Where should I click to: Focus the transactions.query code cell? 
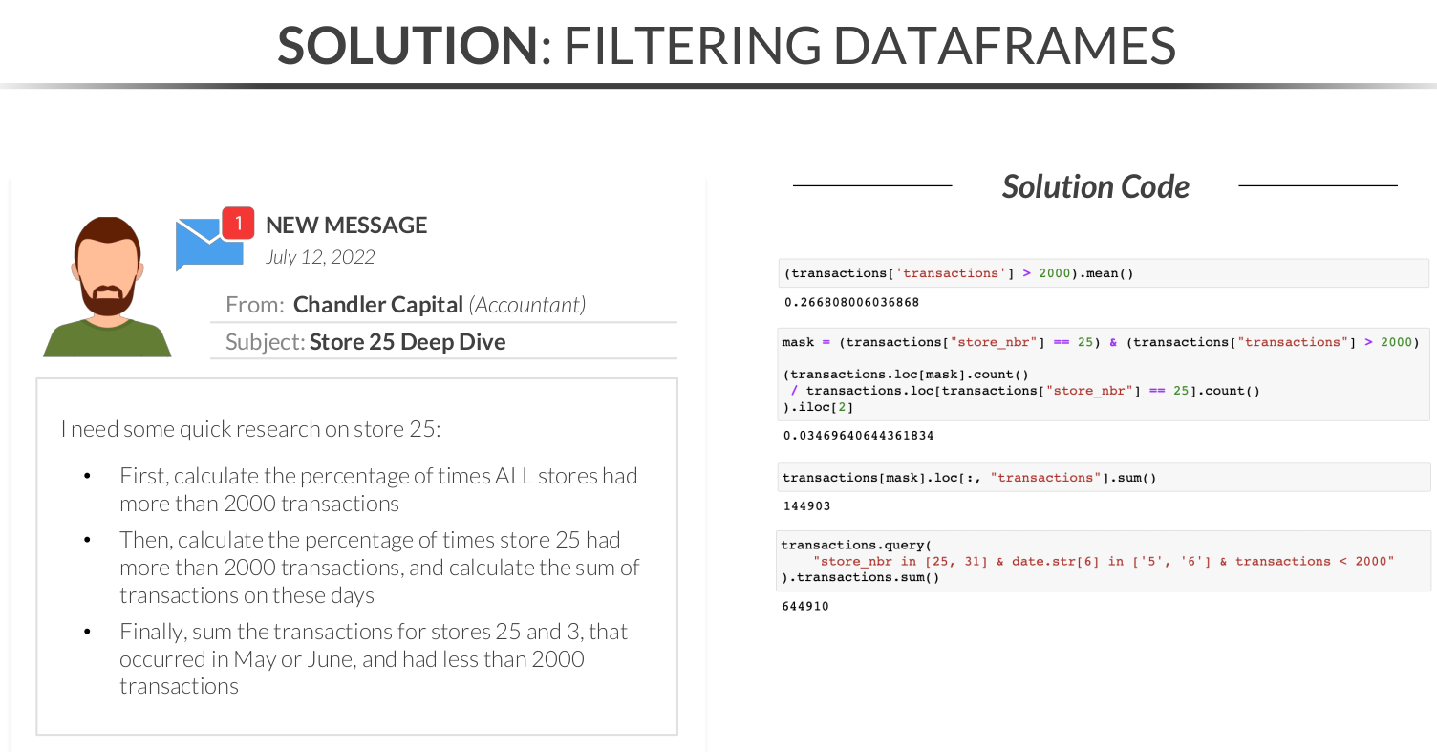[x=1104, y=561]
